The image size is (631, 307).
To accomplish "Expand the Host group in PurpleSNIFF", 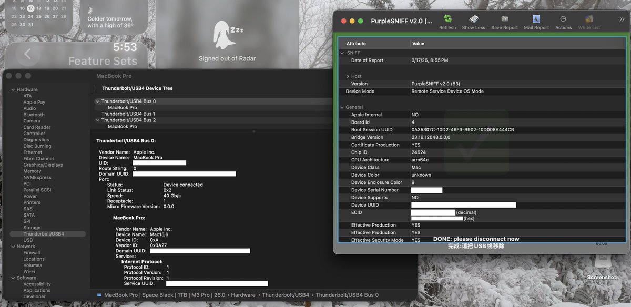I will click(x=348, y=76).
